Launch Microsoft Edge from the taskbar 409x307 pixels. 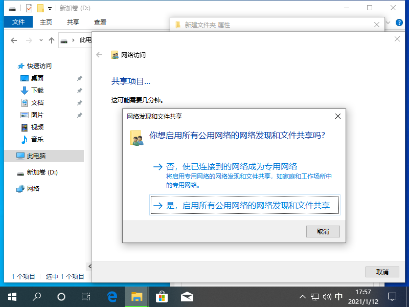[x=112, y=296]
